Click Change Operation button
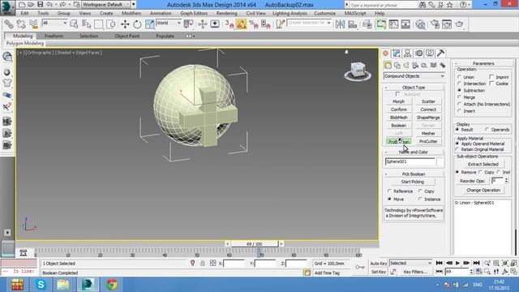This screenshot has width=519, height=292. (483, 190)
